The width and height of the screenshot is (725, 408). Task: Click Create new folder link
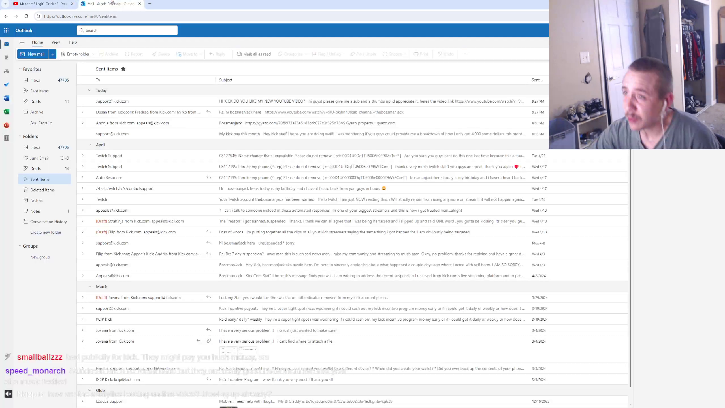pyautogui.click(x=46, y=232)
